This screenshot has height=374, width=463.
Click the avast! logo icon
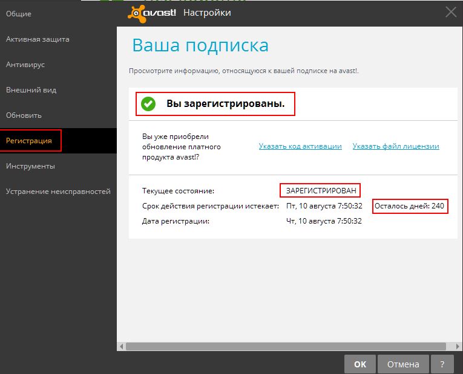(152, 13)
